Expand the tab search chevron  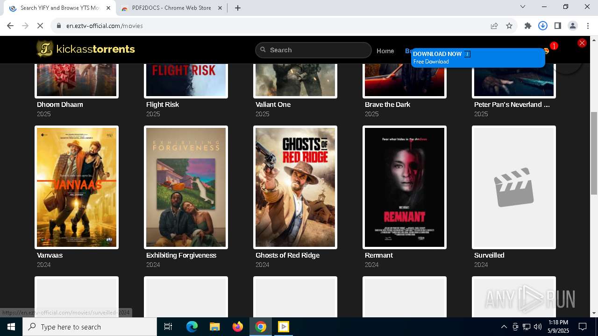click(x=523, y=7)
